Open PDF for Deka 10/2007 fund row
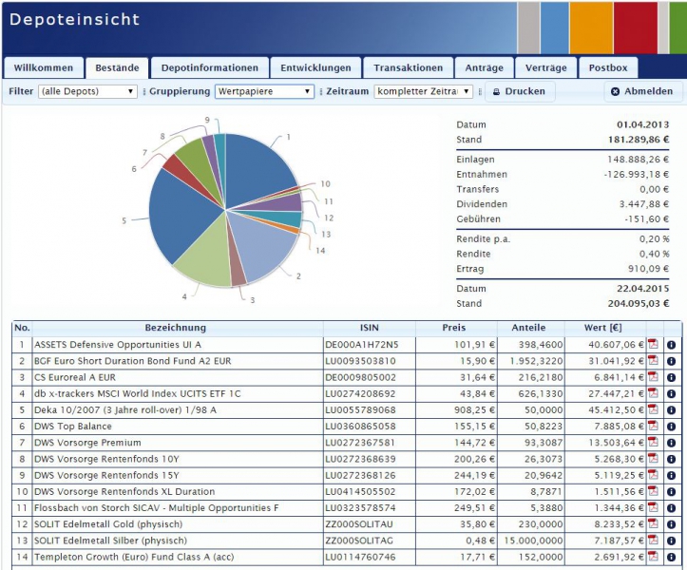The image size is (687, 570). [653, 409]
